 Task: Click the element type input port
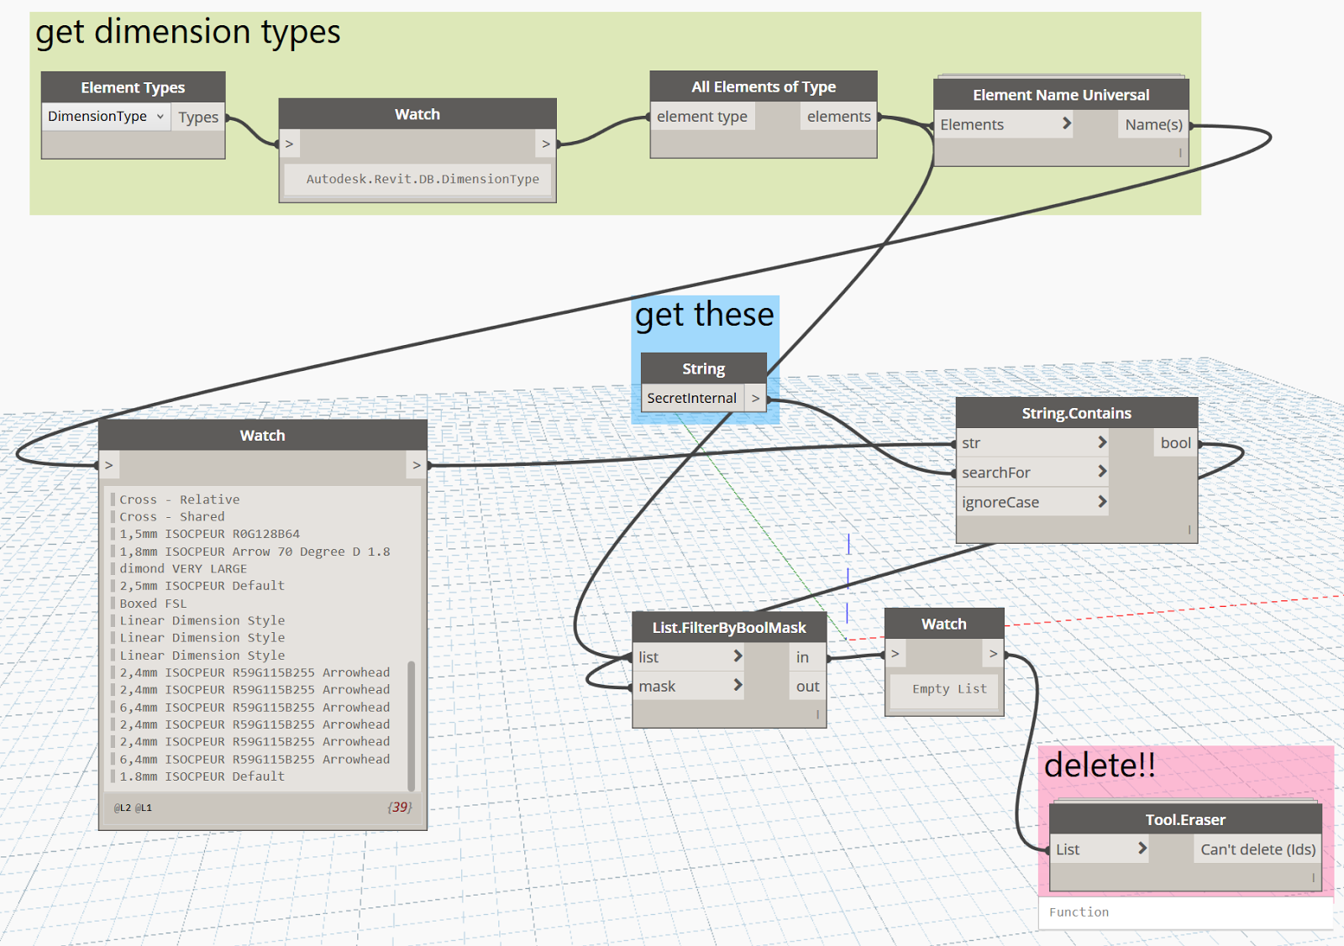(x=702, y=117)
